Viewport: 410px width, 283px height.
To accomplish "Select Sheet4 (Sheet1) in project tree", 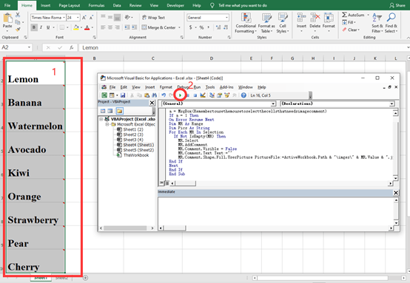I will pos(135,145).
